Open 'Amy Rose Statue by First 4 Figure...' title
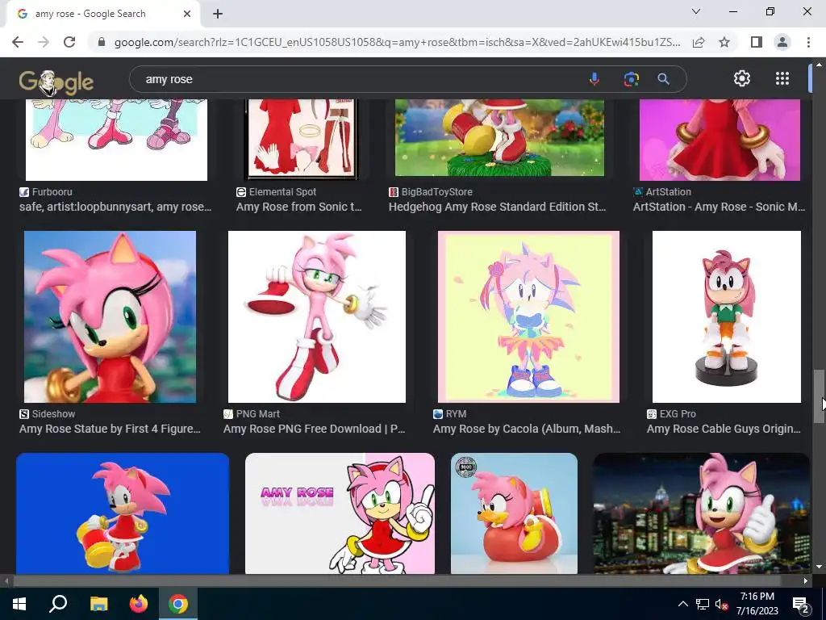 [110, 429]
